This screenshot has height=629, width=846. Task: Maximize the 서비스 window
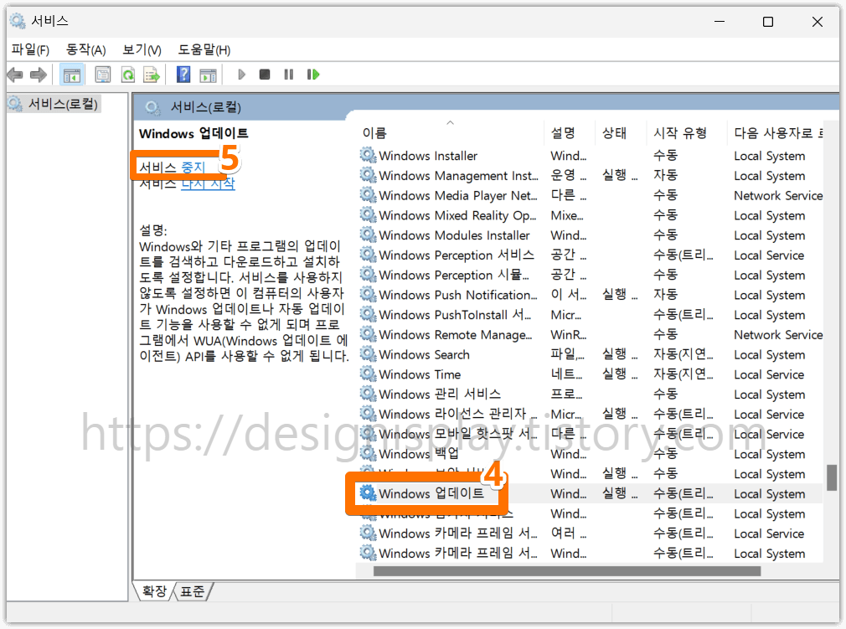[x=768, y=22]
